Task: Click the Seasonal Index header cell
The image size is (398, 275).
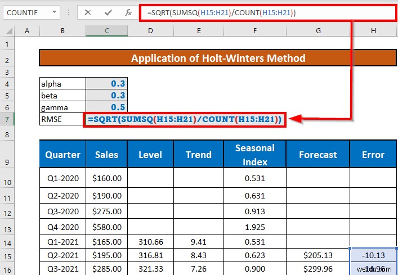Action: tap(255, 155)
